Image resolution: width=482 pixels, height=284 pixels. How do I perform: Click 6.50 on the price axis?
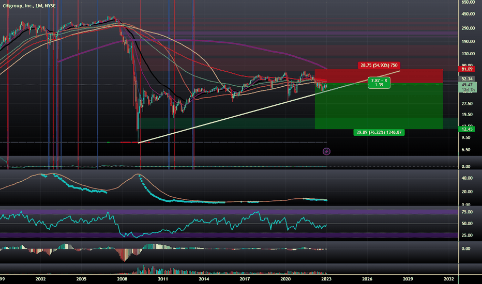point(465,150)
